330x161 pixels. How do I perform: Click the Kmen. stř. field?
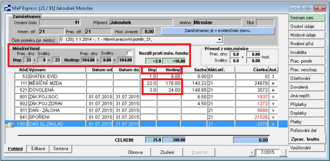tap(52, 32)
